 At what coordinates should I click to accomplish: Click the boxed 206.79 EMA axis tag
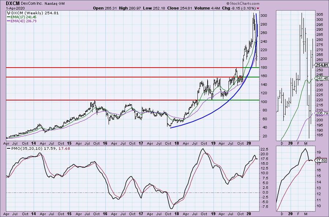[x=322, y=113]
